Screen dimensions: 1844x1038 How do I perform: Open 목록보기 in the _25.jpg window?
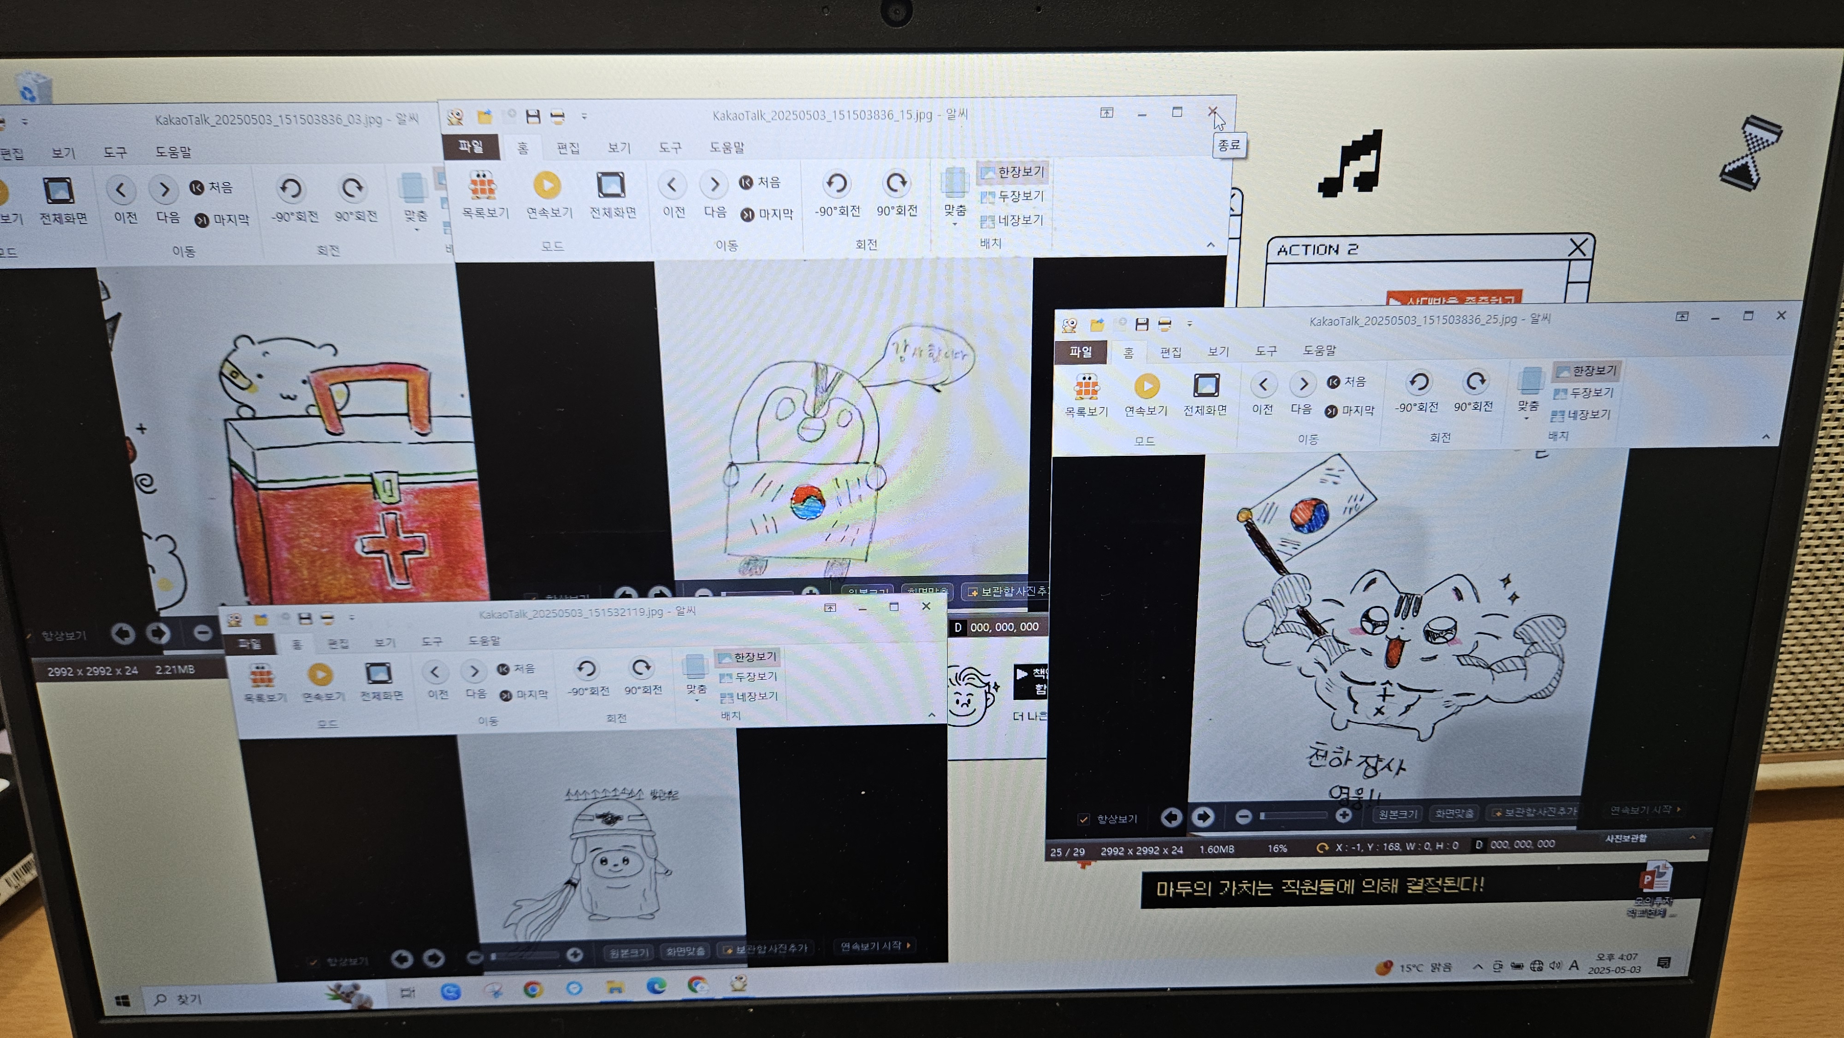[1085, 395]
